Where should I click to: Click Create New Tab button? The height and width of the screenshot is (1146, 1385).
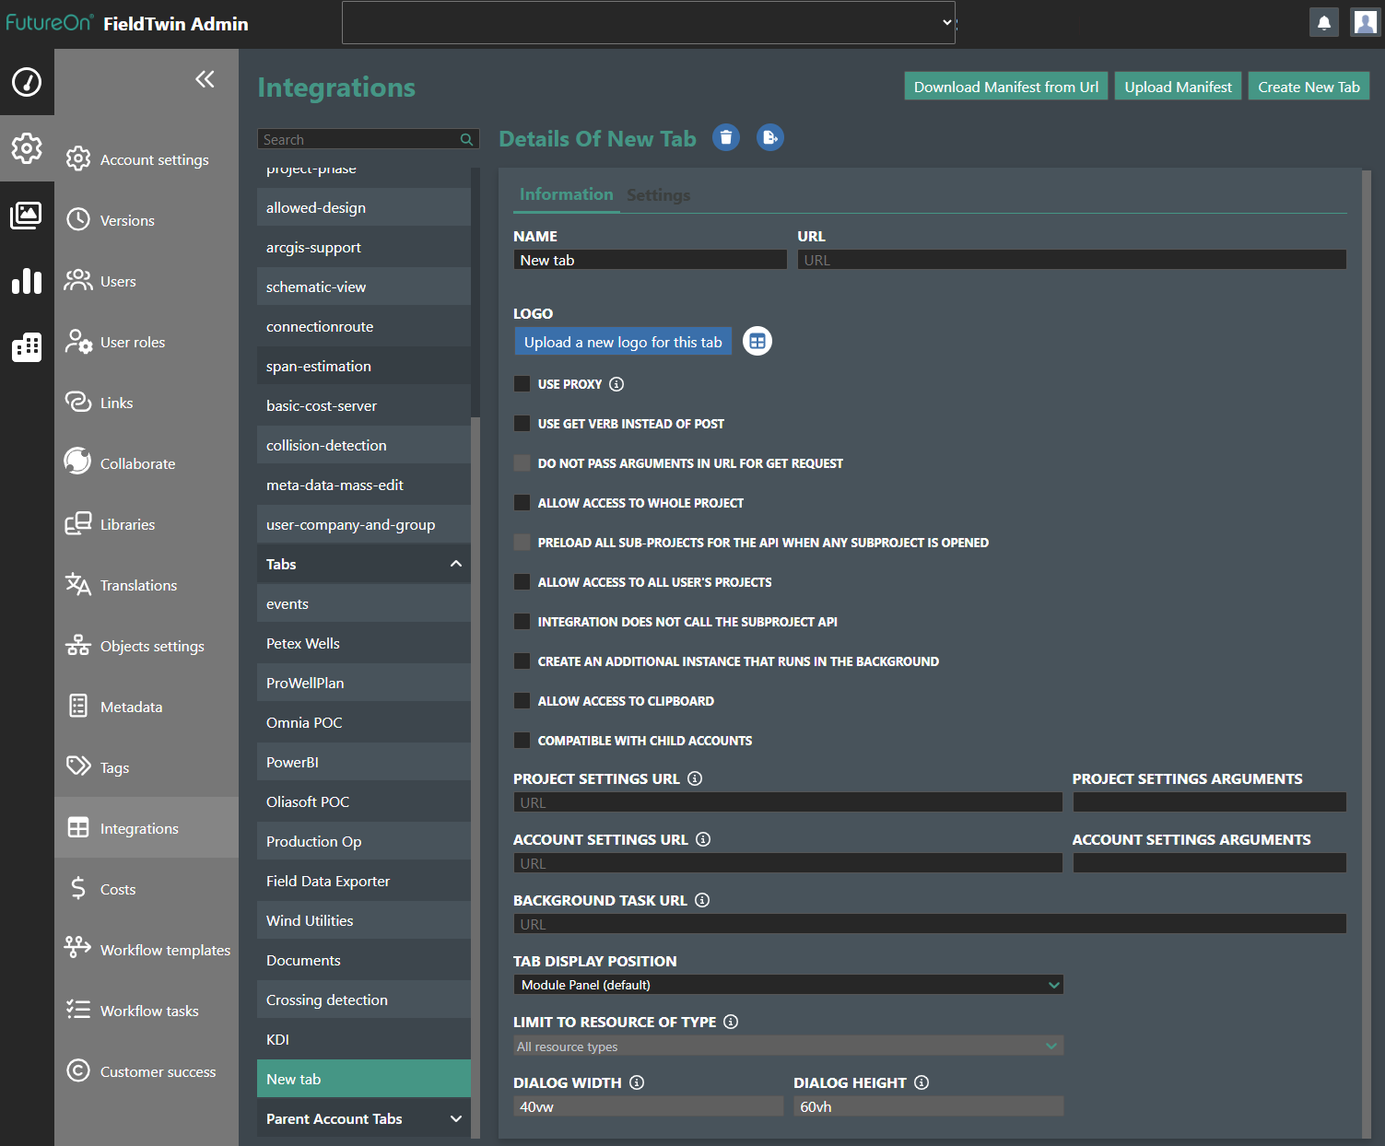coord(1309,87)
